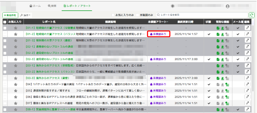This screenshot has width=257, height=113.
Task: Open the 【02-2】通常使わないプロトコルの通信 report
Action: pyautogui.click(x=49, y=53)
